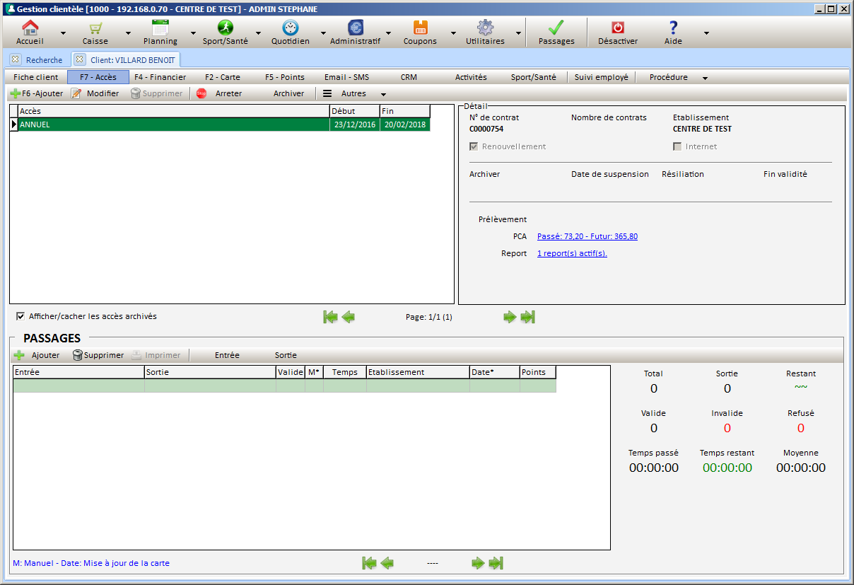854x585 pixels.
Task: Toggle the Renouvellement checkbox
Action: point(474,146)
